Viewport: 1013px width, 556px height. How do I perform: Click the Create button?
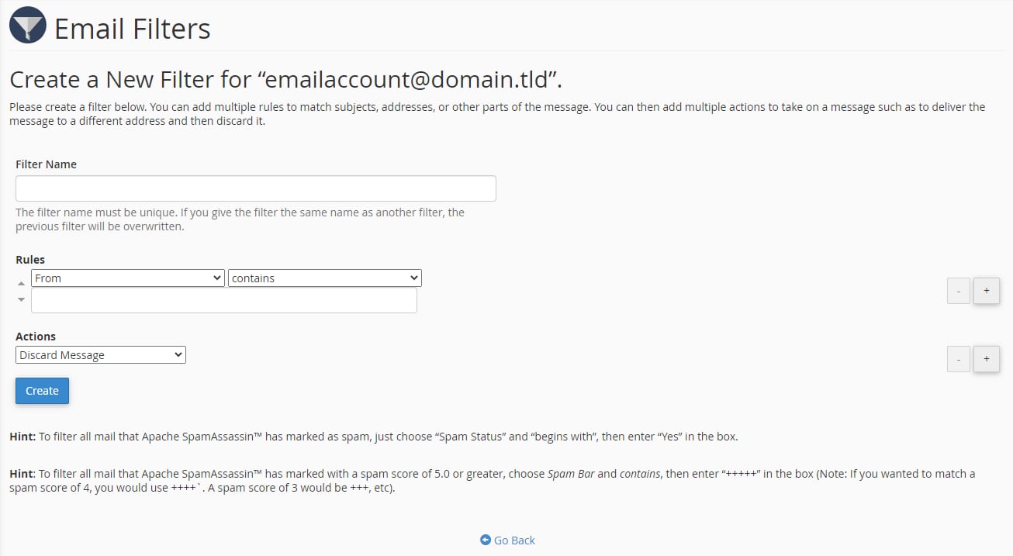tap(41, 391)
